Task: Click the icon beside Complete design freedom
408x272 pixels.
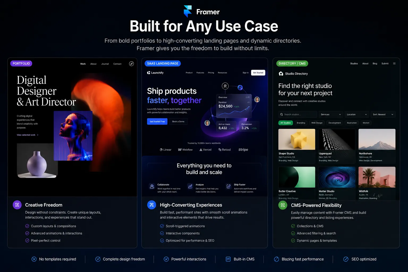Action: pos(98,259)
